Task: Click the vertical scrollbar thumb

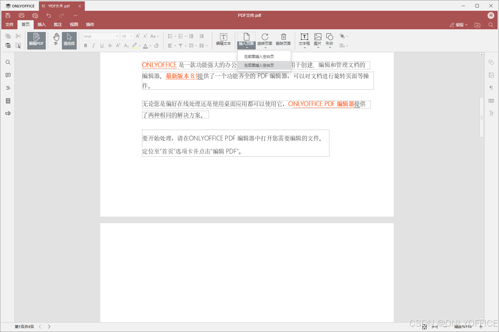Action: 482,117
